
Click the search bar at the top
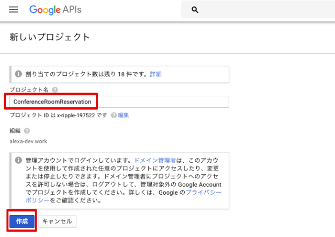pos(258,9)
